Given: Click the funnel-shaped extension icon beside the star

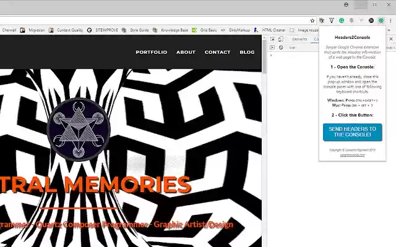Looking at the screenshot, I should coord(332,20).
